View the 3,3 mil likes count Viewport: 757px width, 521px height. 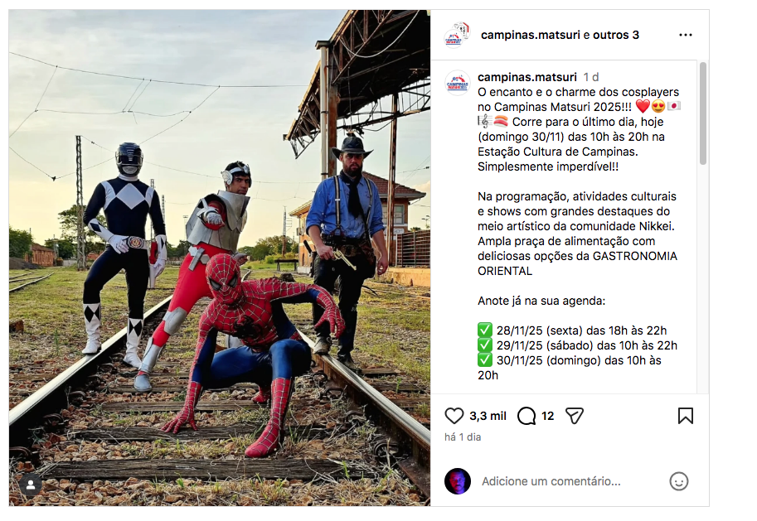(x=488, y=416)
